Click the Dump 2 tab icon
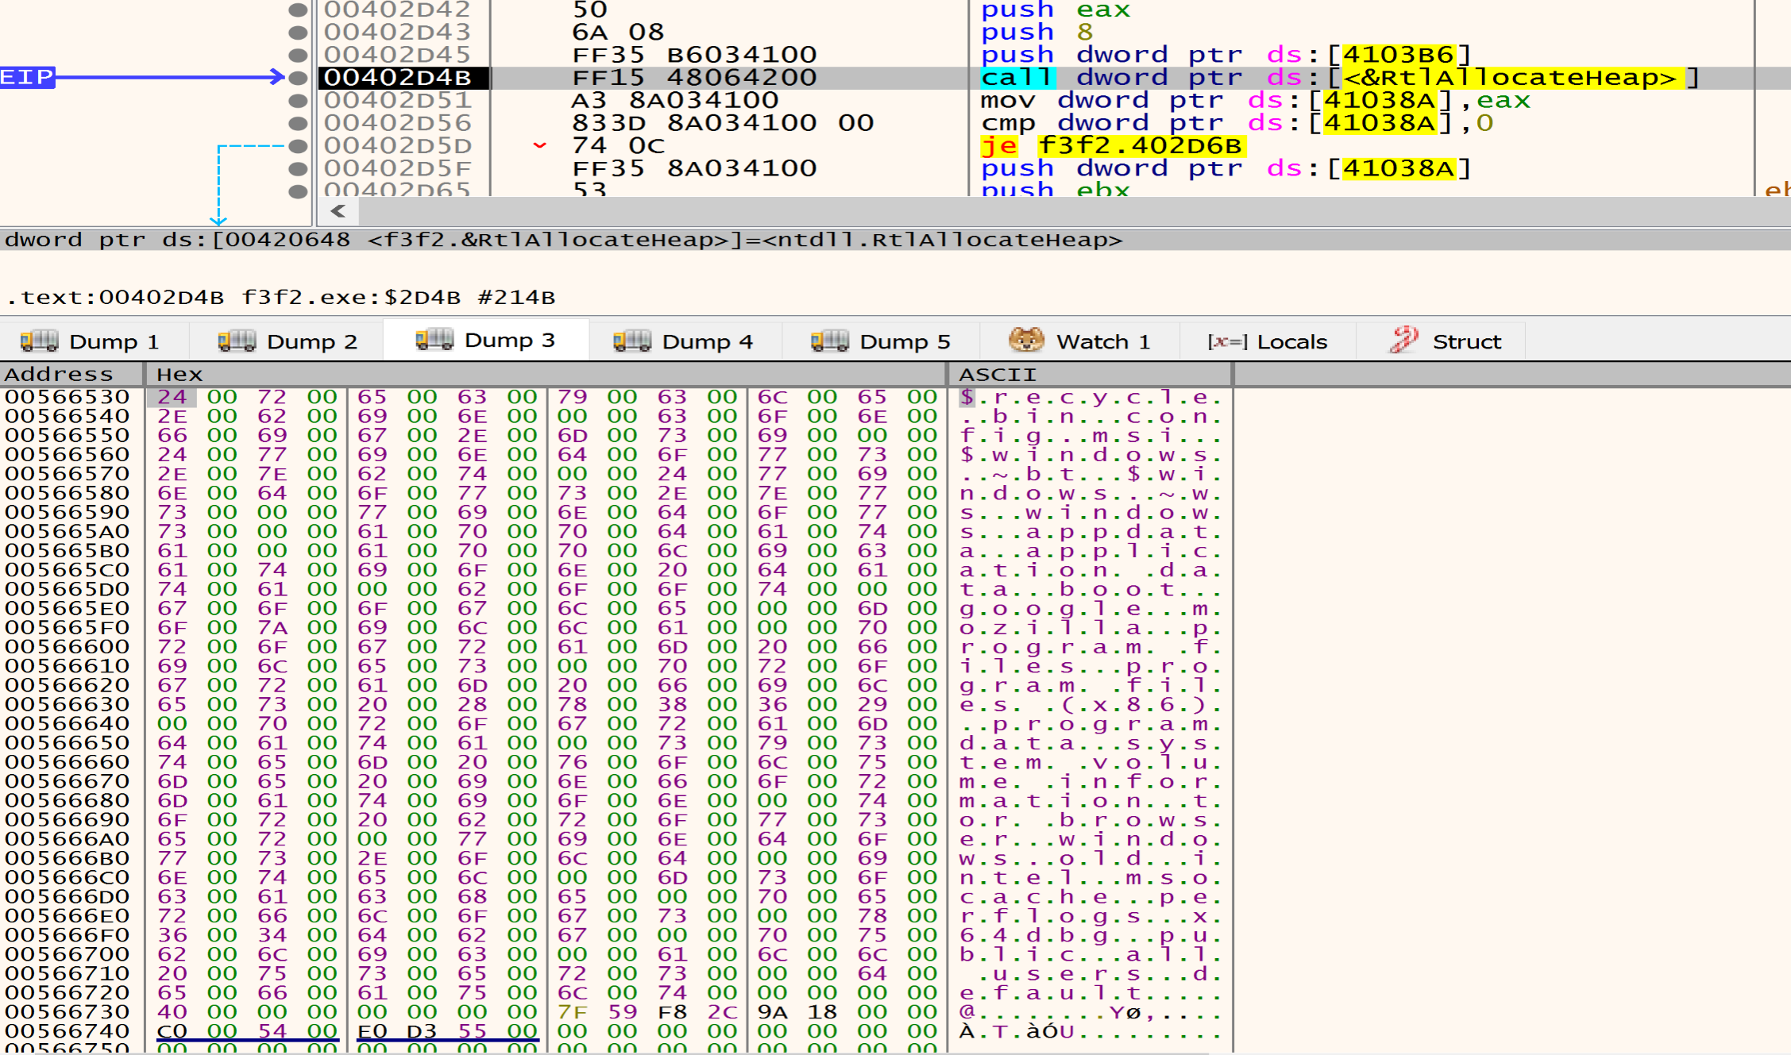Screen dimensions: 1791x1055 (x=237, y=341)
